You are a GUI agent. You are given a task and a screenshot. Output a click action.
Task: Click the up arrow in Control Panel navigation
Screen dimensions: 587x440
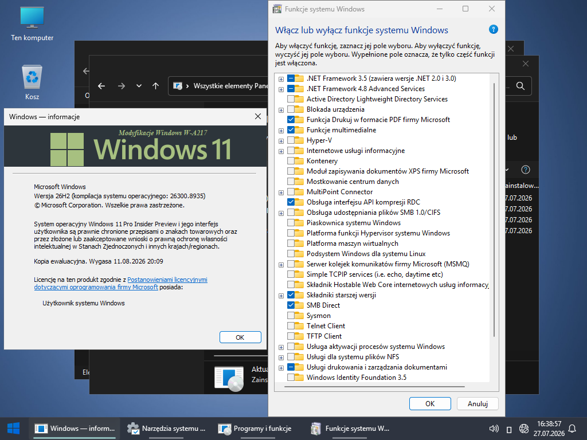click(156, 86)
